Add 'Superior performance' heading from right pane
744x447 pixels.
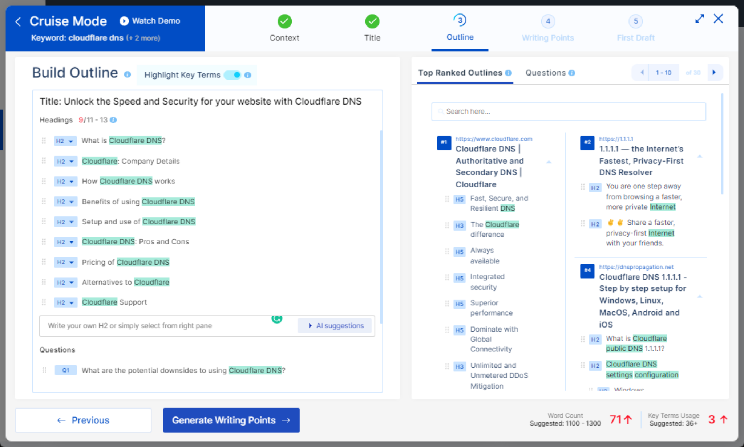491,308
